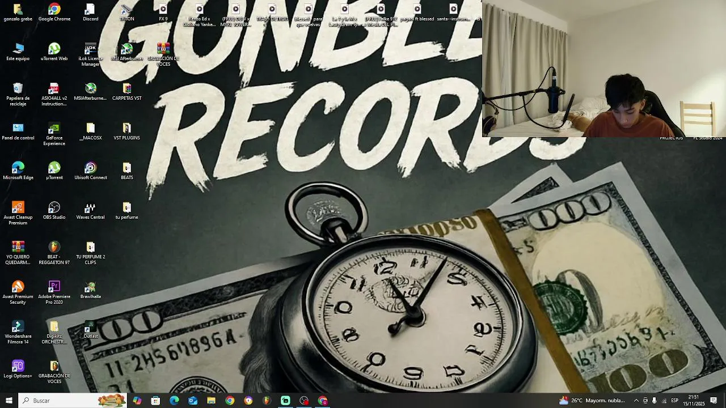This screenshot has width=726, height=408.
Task: Select the TRITON desktop icon
Action: point(127,12)
